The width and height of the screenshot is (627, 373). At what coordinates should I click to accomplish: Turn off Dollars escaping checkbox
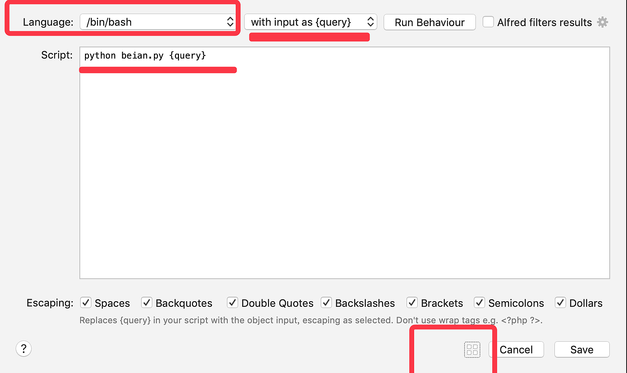point(560,303)
